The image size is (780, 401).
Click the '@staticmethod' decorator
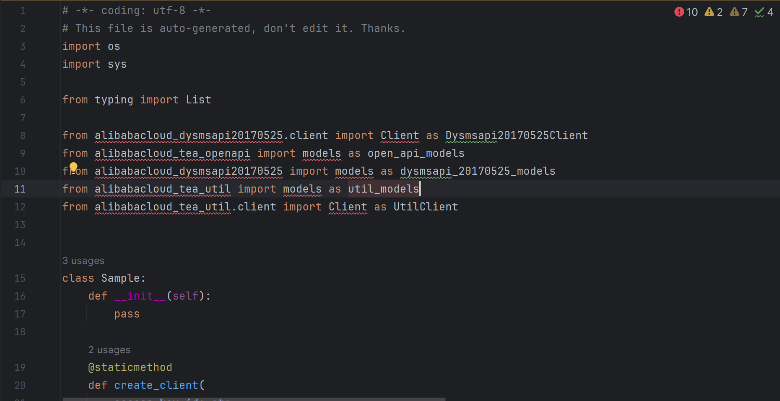point(130,367)
